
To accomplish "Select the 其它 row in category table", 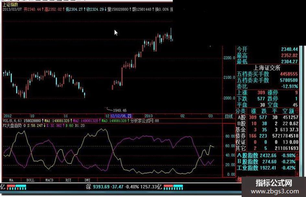I will coord(267,148).
